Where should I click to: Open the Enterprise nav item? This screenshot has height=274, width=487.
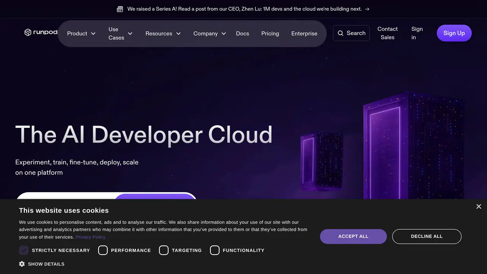click(304, 33)
